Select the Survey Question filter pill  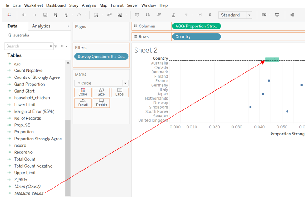point(101,57)
